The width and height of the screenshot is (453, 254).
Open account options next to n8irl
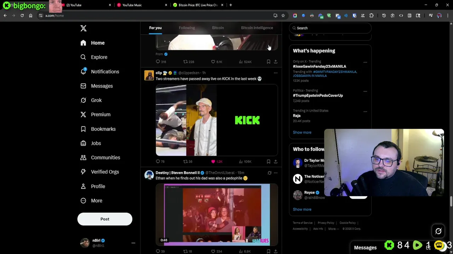tap(133, 243)
